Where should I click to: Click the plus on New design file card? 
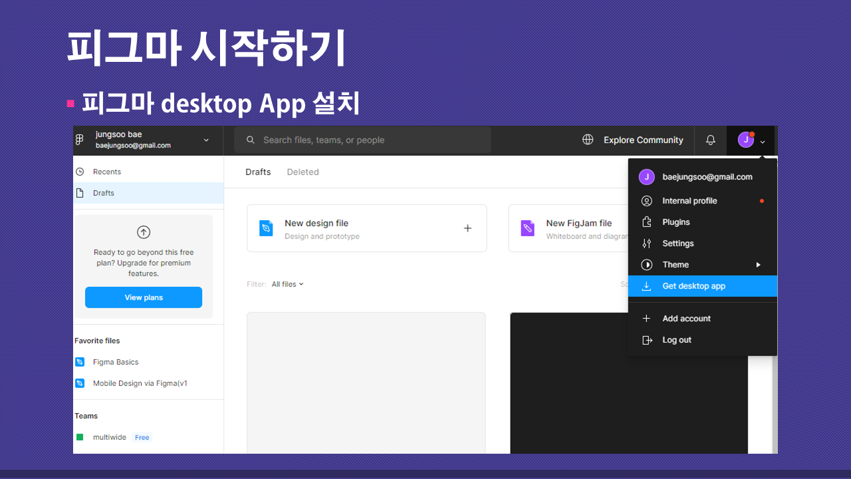coord(467,228)
